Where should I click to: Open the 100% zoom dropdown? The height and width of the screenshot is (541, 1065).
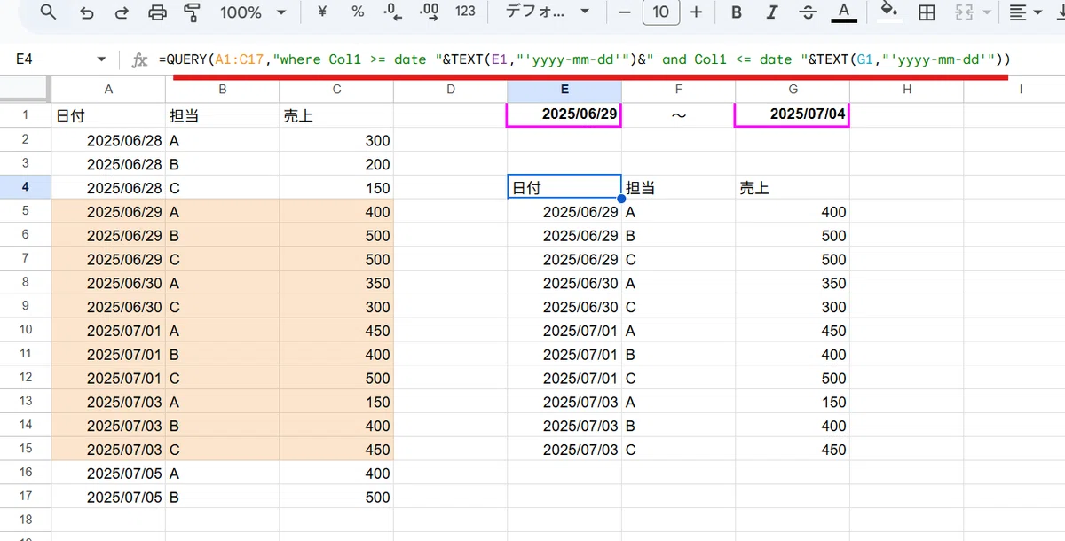pos(252,12)
